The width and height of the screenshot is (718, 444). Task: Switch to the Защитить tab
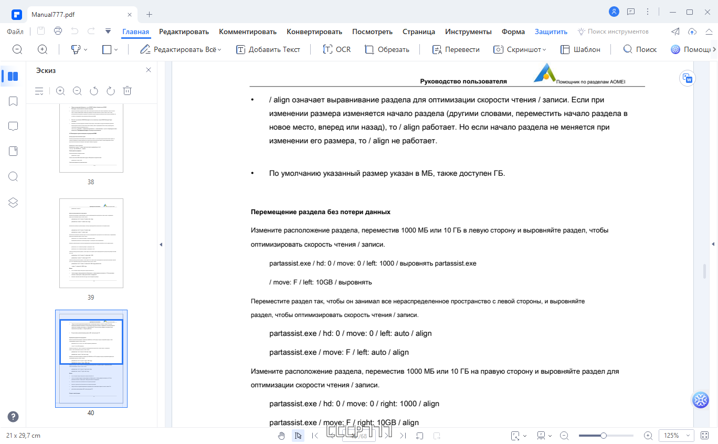551,31
